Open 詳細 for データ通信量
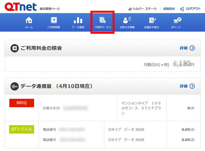Viewport: 205px width, 151px height. coord(187,86)
